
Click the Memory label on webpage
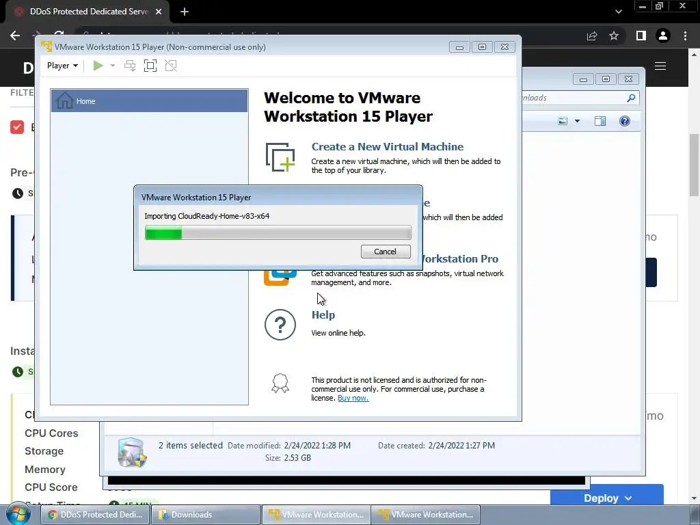[x=45, y=470]
